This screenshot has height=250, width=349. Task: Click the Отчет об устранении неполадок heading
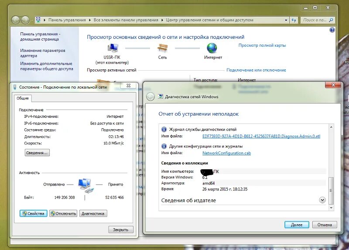click(x=198, y=114)
